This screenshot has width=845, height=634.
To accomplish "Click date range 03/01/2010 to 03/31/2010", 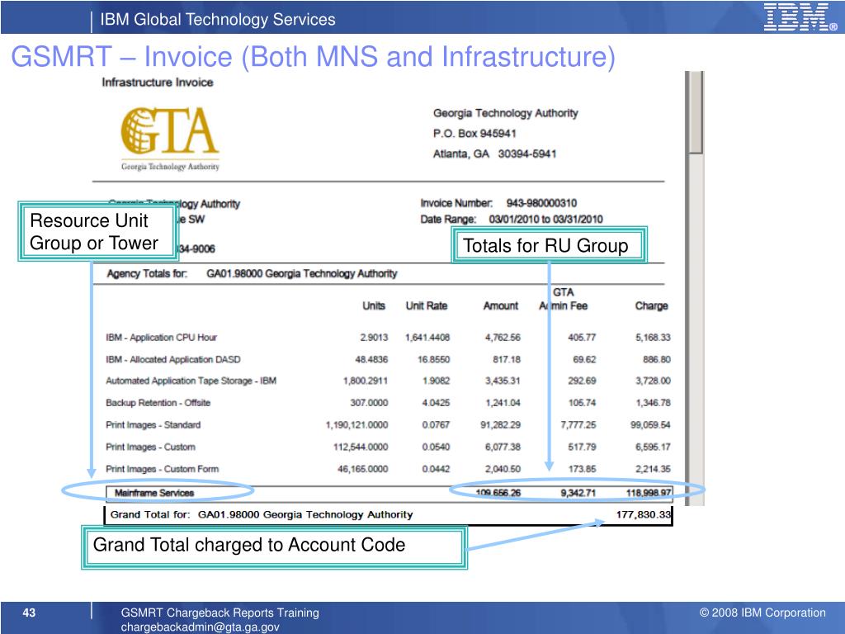I will coord(545,220).
